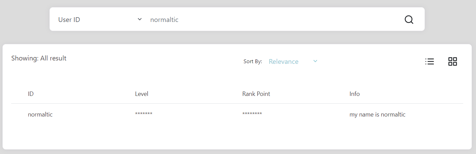476x154 pixels.
Task: Open the normaltic user ID entry
Action: click(40, 114)
